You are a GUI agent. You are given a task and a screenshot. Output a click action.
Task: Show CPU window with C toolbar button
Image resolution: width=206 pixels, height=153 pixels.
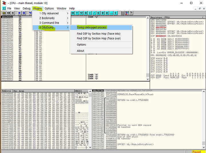click(90, 13)
